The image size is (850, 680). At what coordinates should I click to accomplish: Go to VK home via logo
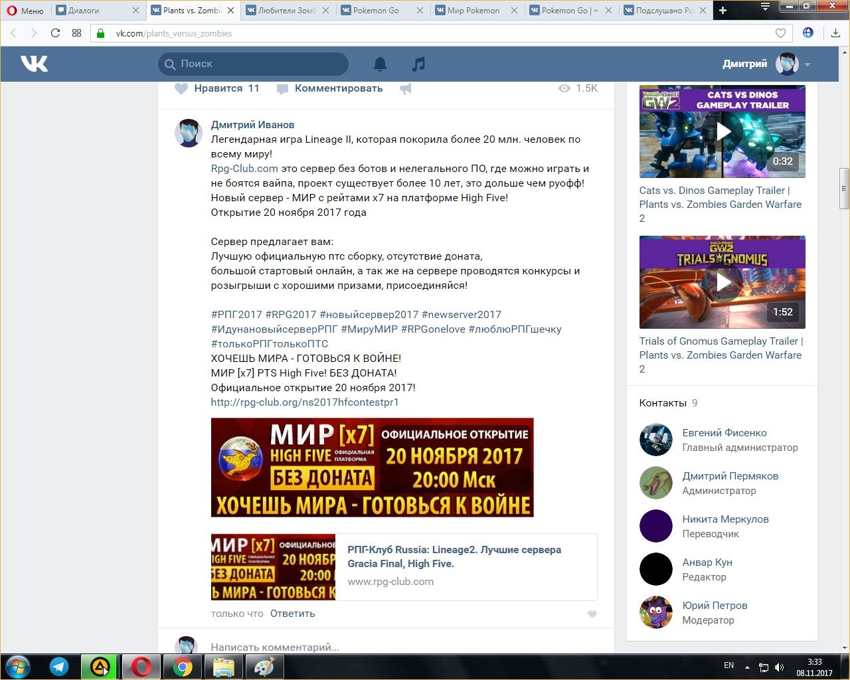tap(35, 64)
